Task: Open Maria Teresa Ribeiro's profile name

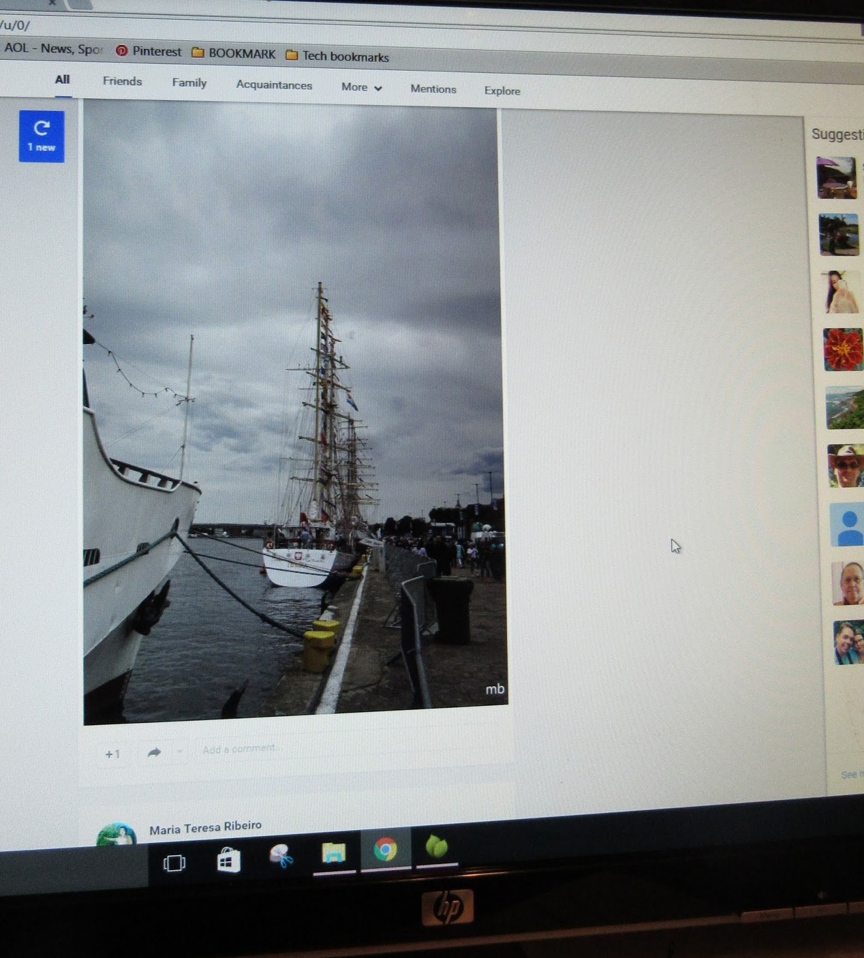Action: (205, 827)
